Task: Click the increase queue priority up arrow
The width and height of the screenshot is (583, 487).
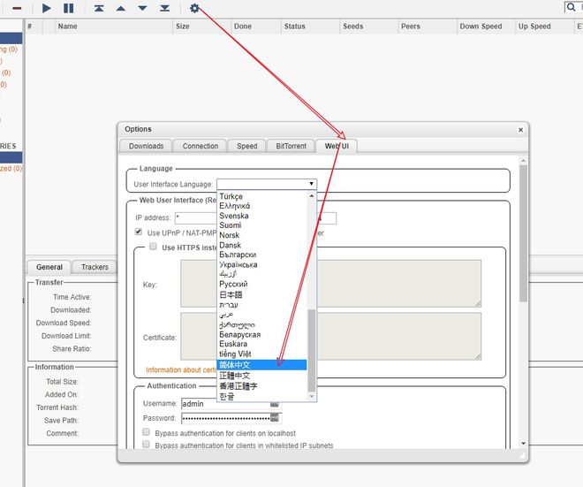Action: [x=120, y=8]
